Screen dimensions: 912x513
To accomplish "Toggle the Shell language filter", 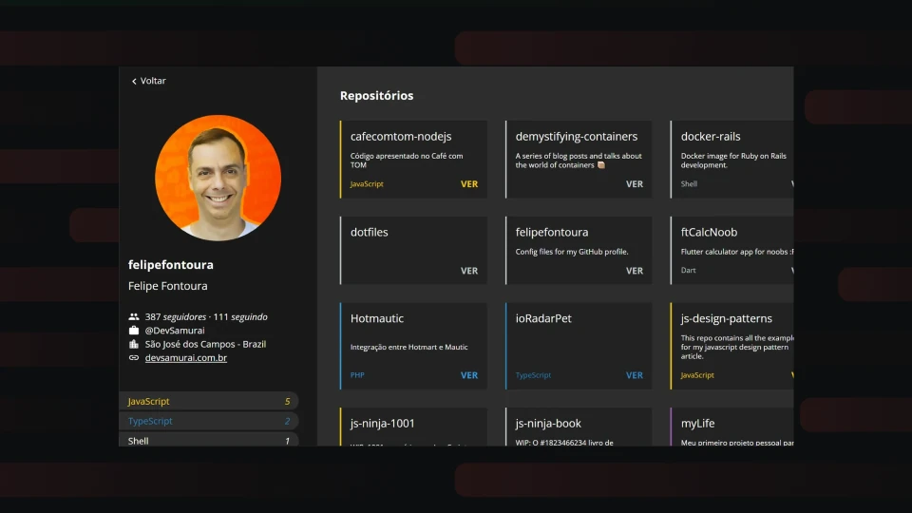I will [209, 440].
